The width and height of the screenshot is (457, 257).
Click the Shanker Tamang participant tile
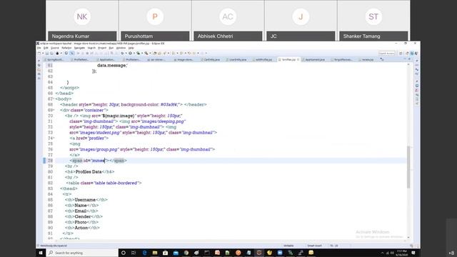click(373, 21)
